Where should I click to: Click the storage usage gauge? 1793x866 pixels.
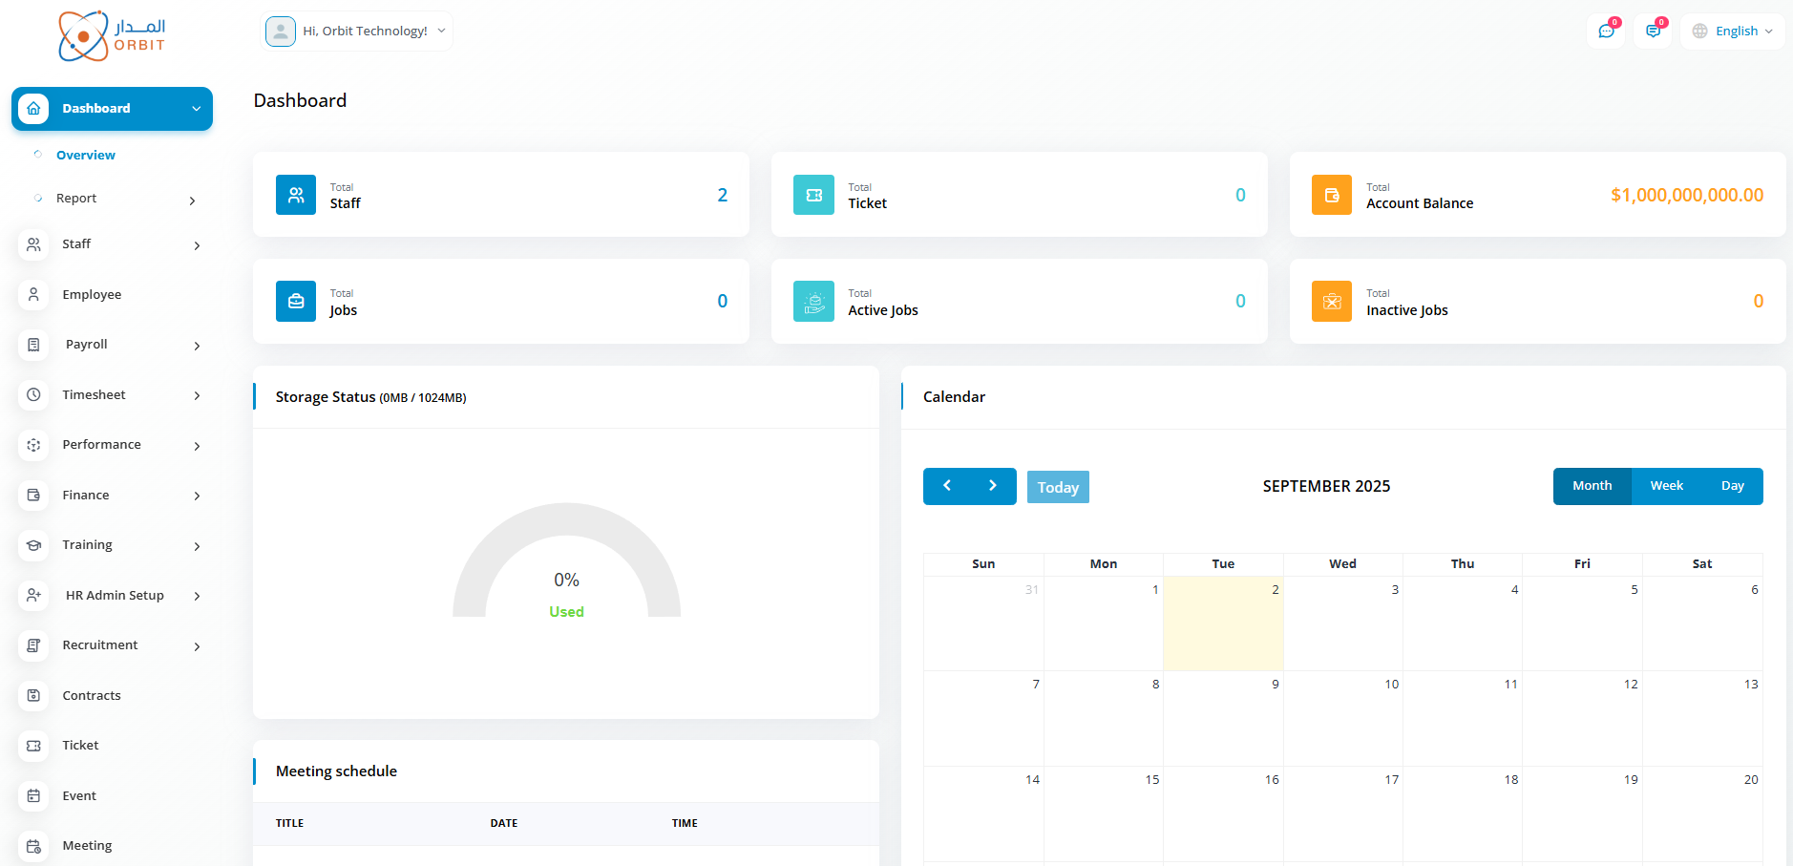click(566, 563)
